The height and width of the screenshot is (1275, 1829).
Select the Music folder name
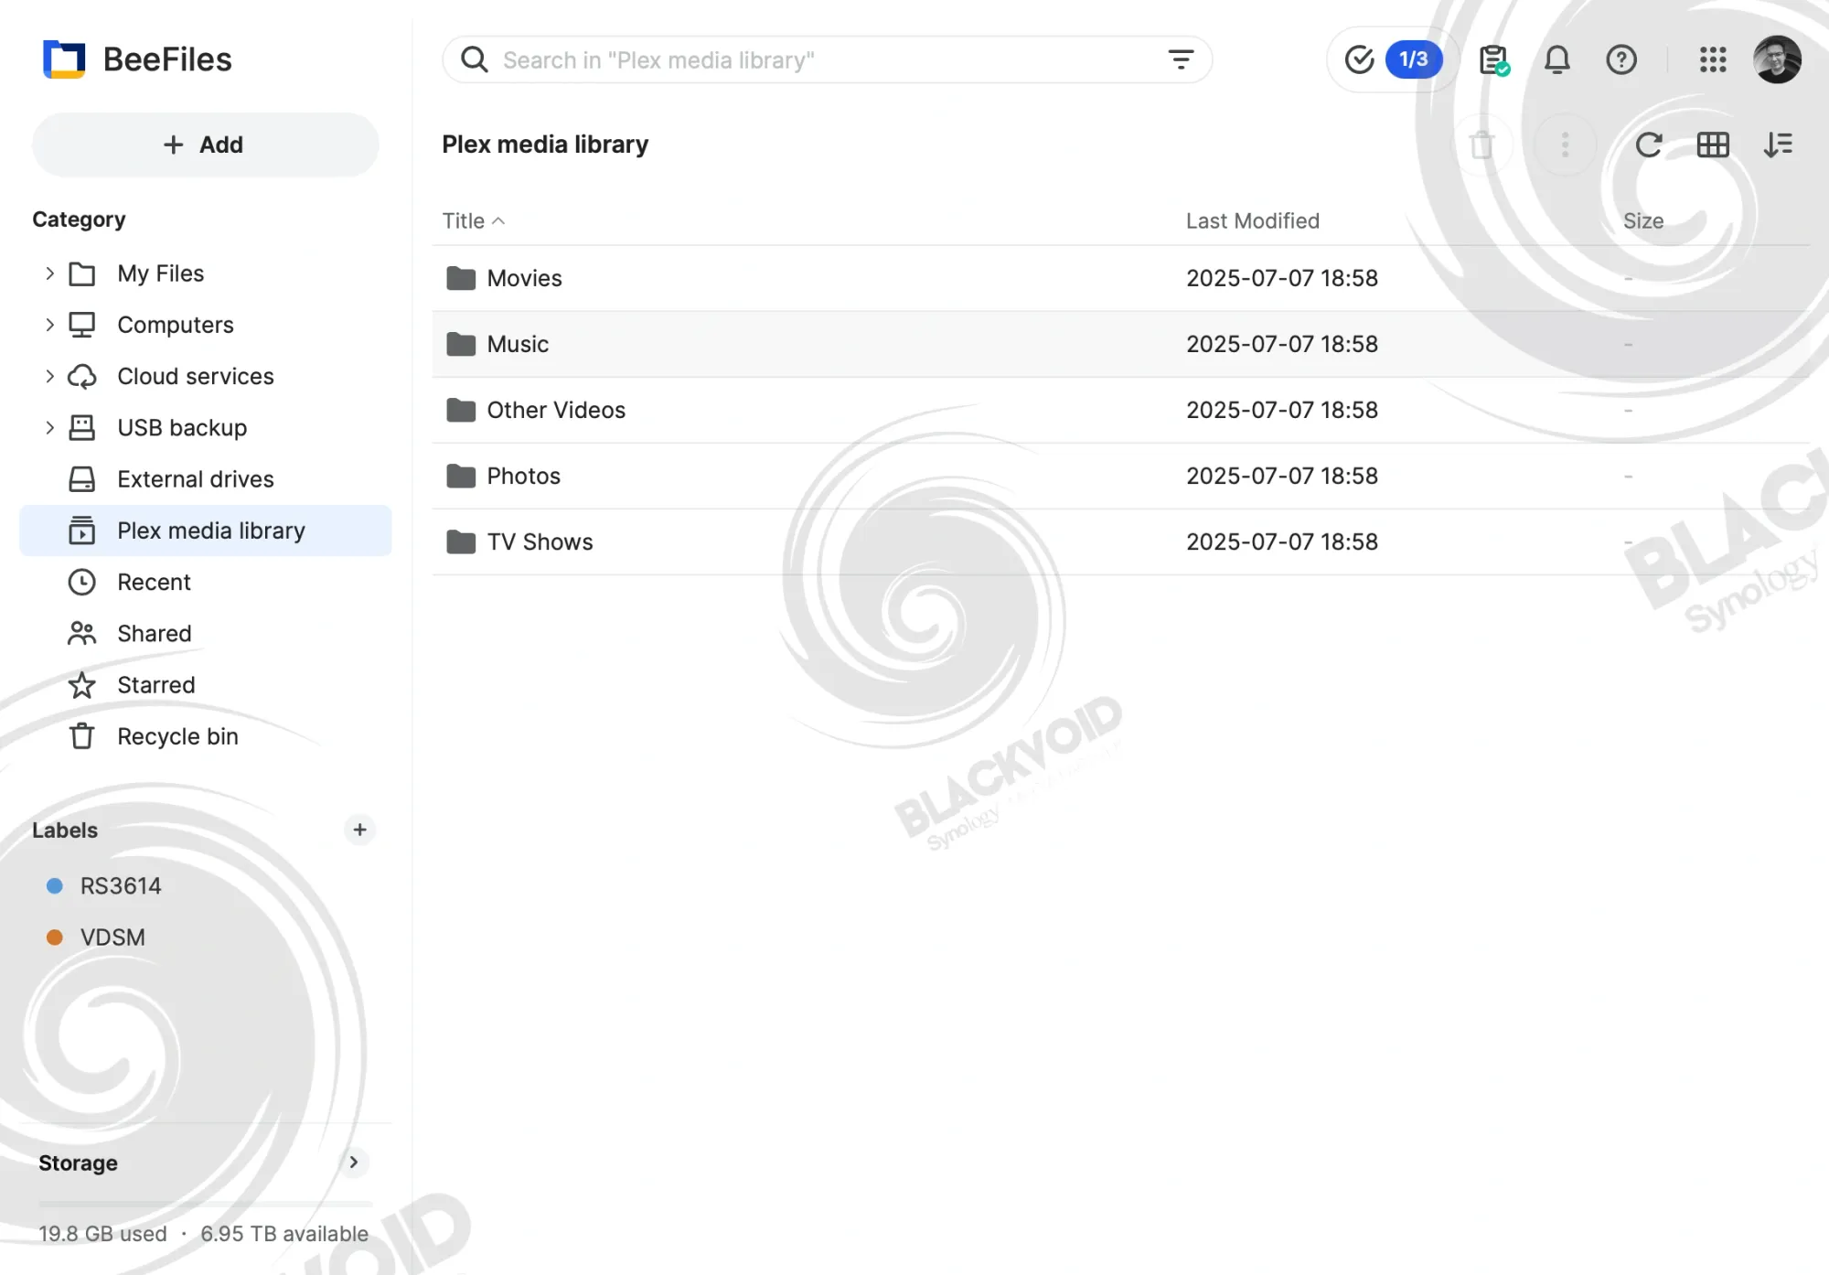518,344
